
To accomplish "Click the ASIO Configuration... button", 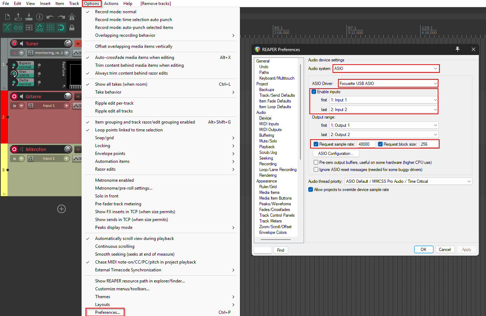I will [x=336, y=154].
